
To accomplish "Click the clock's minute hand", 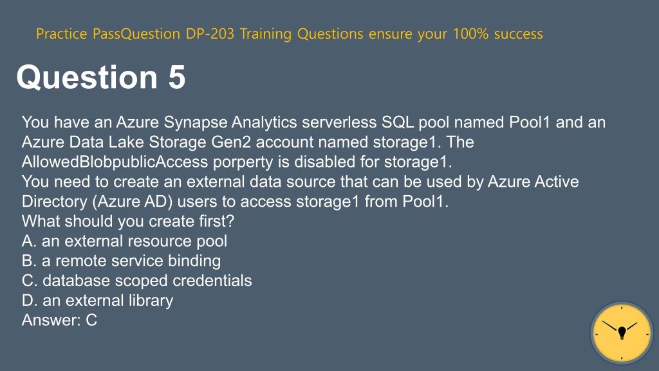I will (x=610, y=326).
